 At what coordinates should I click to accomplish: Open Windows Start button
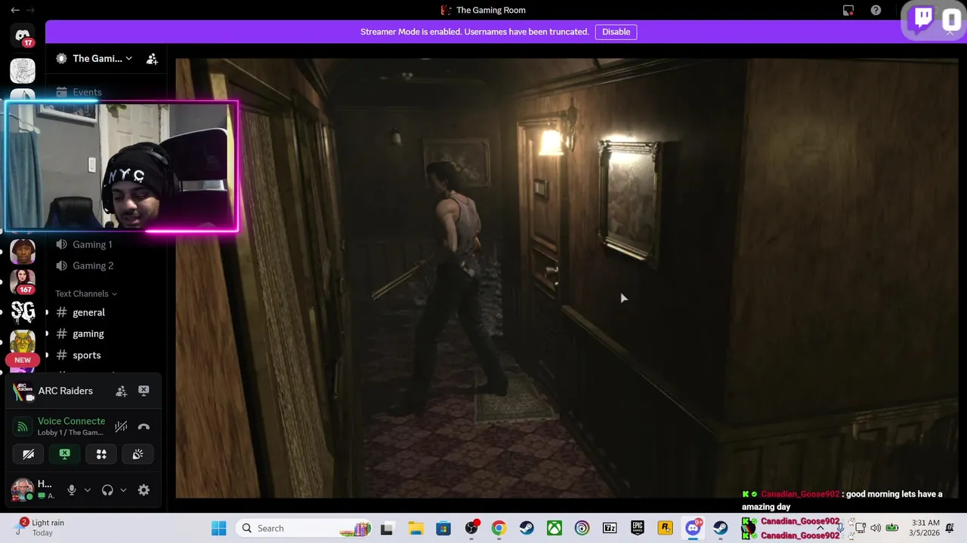click(x=218, y=528)
